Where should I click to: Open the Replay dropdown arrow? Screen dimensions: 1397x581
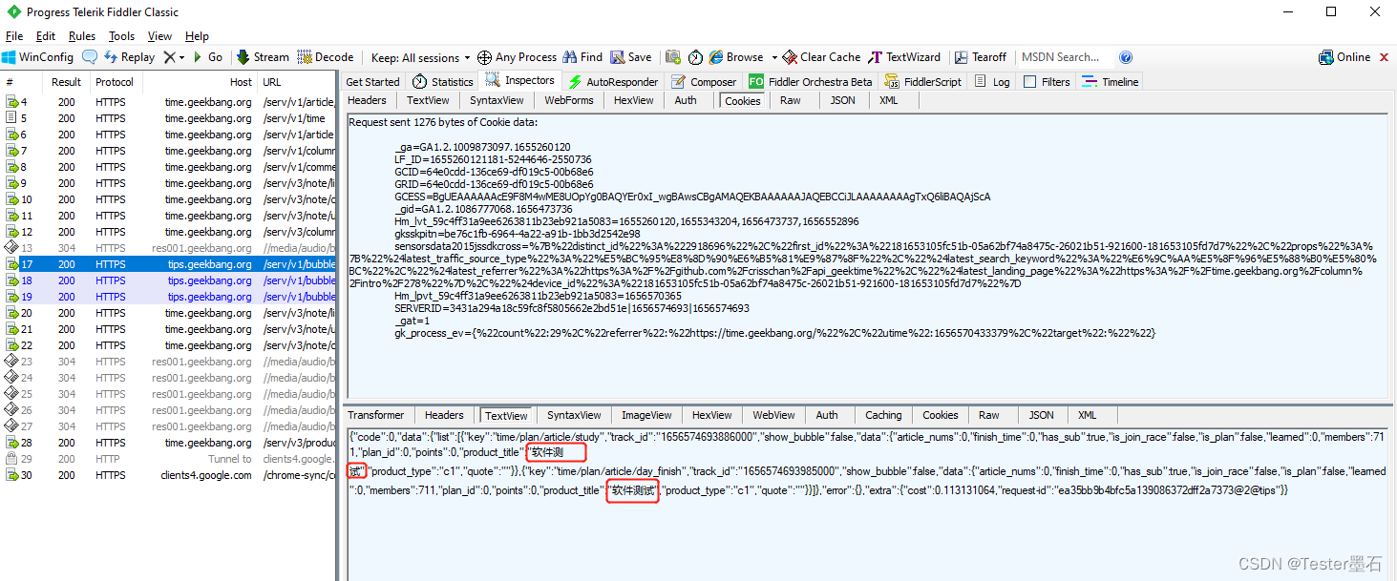tap(181, 56)
